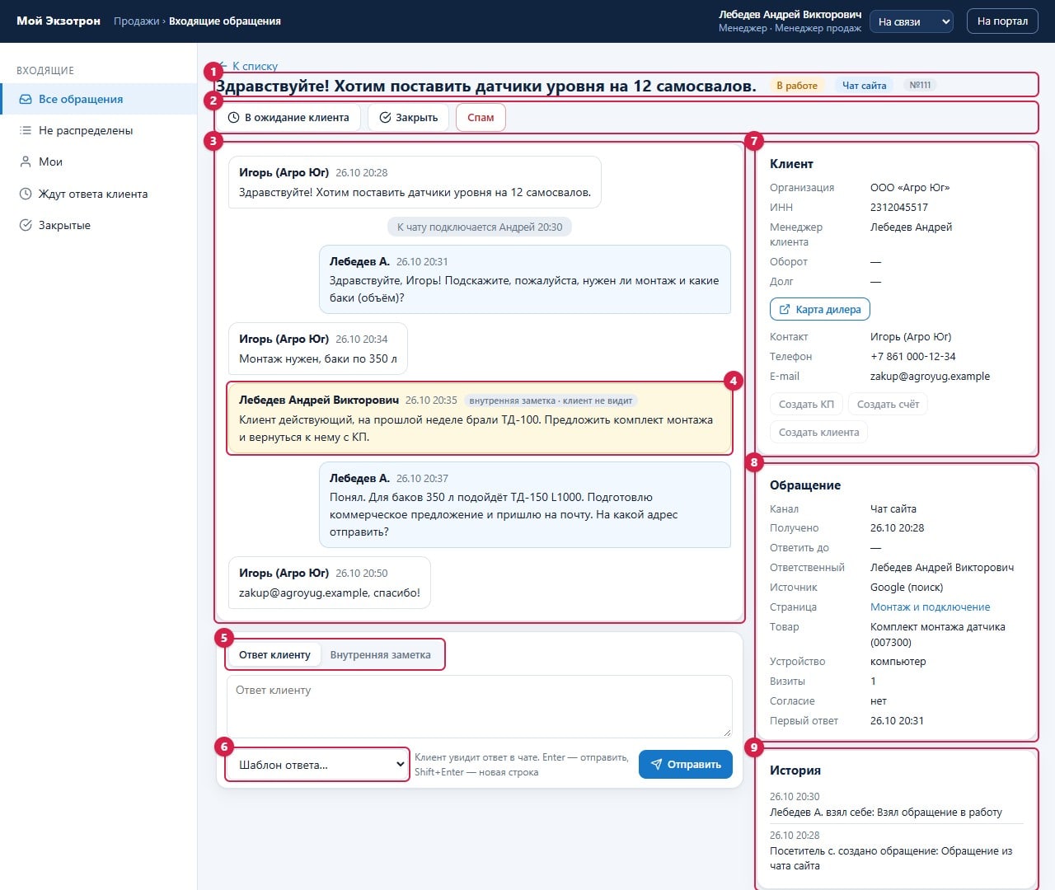Click the checkmark icon on the Закрыть button
This screenshot has height=890, width=1055.
point(385,118)
